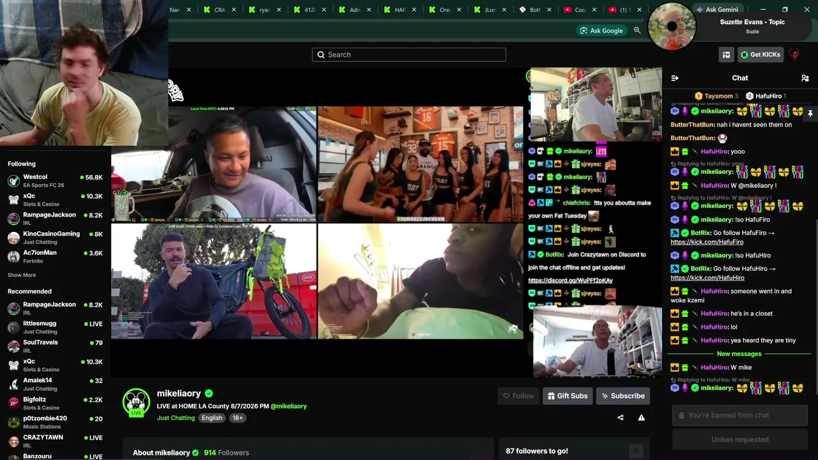Click the '87 followers to go!' goal text
This screenshot has height=460, width=818.
(x=537, y=451)
